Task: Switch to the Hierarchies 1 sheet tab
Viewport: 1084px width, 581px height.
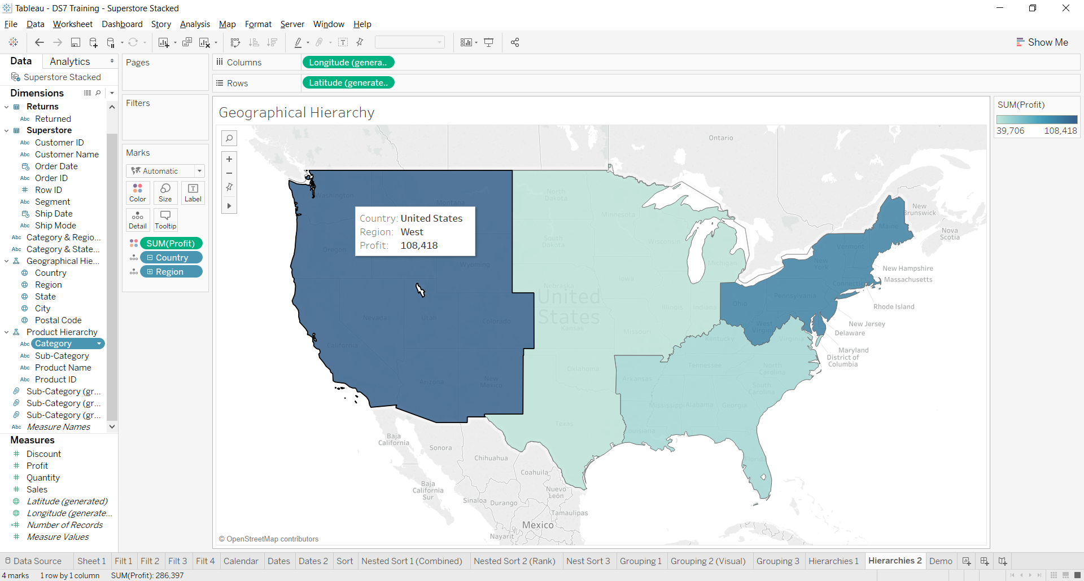Action: tap(834, 561)
